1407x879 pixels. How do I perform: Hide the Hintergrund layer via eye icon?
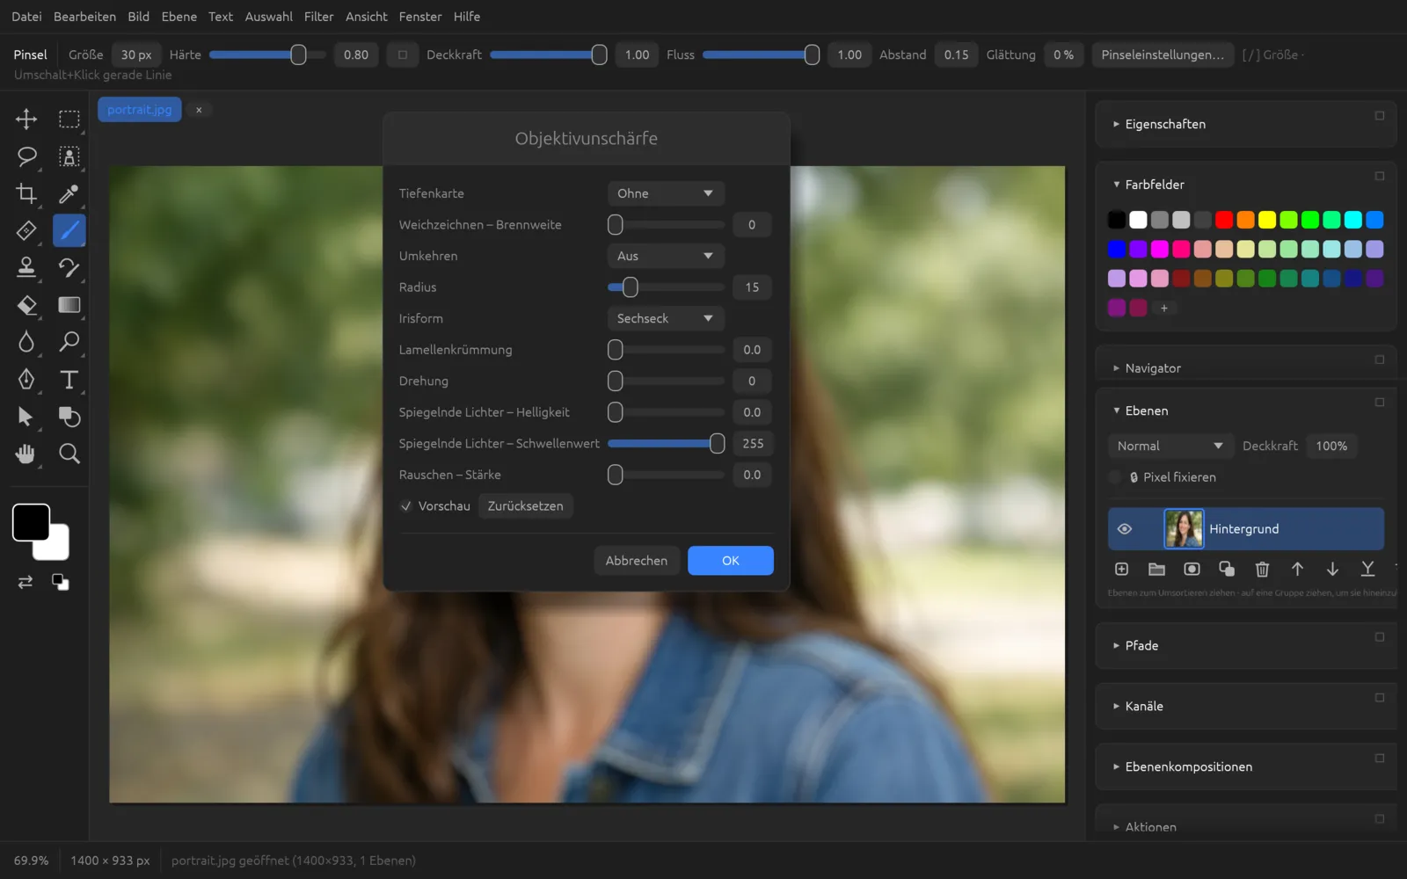coord(1125,529)
